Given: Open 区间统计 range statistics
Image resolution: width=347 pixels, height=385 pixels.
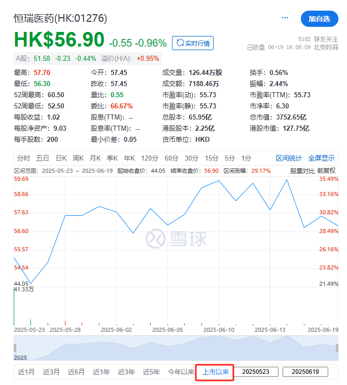Looking at the screenshot, I should click(289, 158).
